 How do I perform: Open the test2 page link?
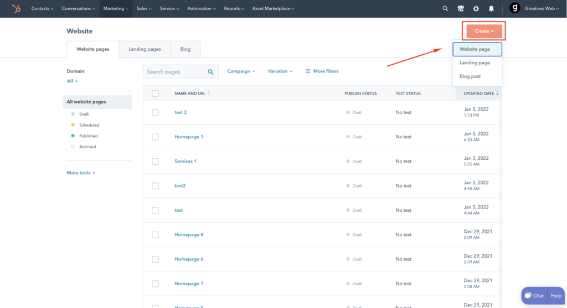pos(180,186)
